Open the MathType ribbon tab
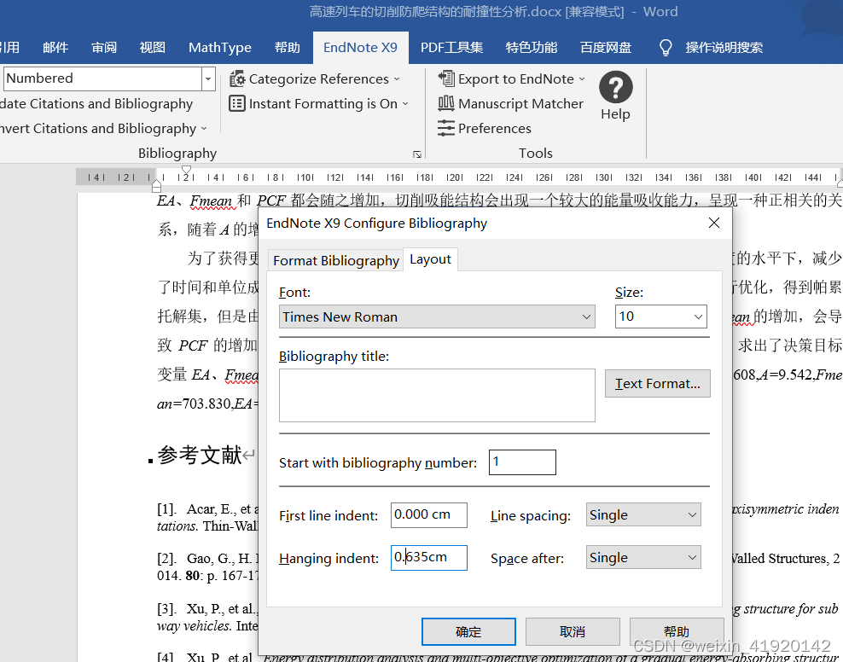 coord(220,48)
